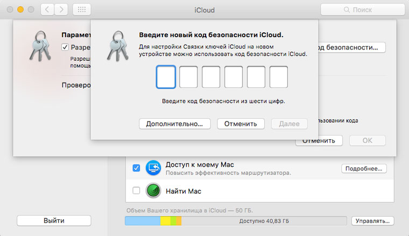Click the iCloud storage usage bar
This screenshot has height=236, width=409.
(x=236, y=221)
